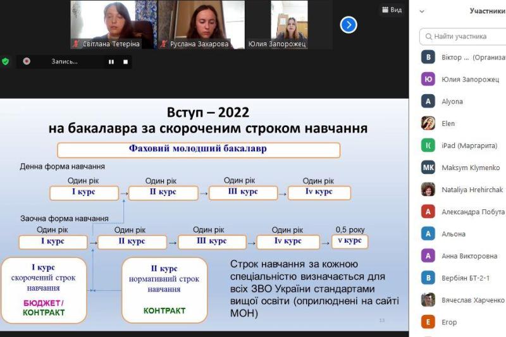506x337 pixels.
Task: Click the Вступ – 2022 slide title
Action: (x=208, y=112)
